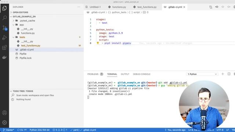Click 'python_tests:' on editor line 4
Viewport: 235px width, 132px height.
click(x=105, y=30)
